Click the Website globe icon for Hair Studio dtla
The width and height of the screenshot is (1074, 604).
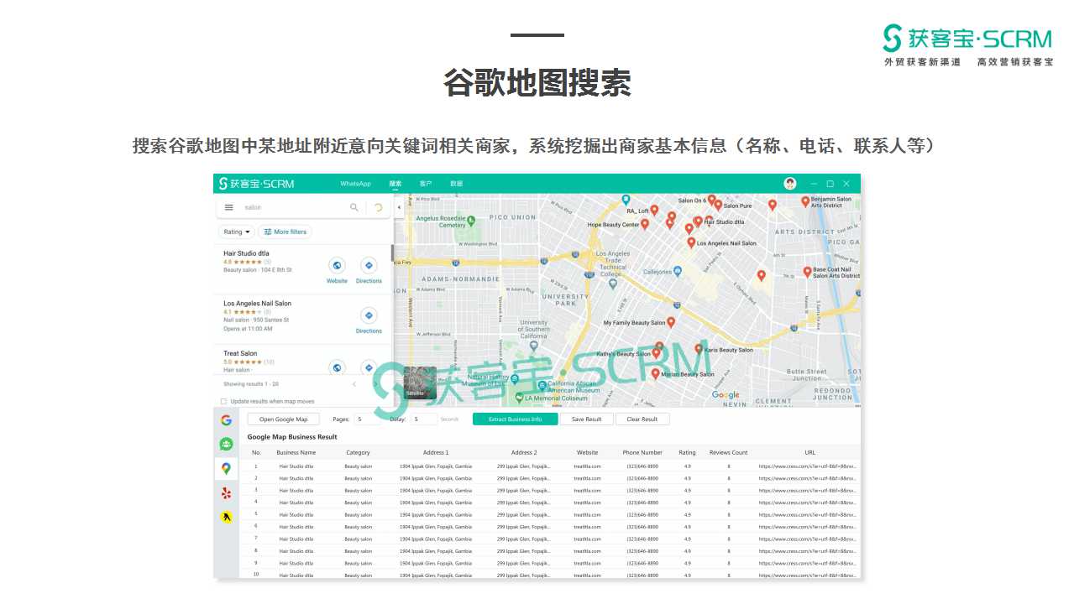point(337,265)
